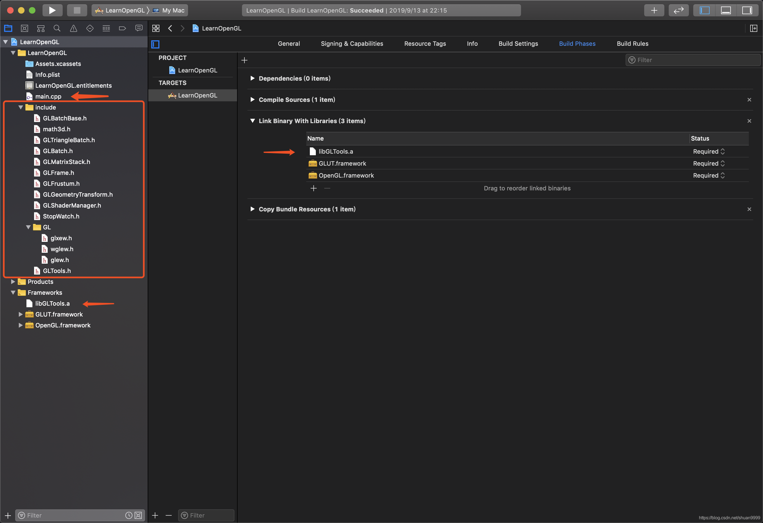Expand the Products group
Image resolution: width=763 pixels, height=523 pixels.
click(13, 281)
